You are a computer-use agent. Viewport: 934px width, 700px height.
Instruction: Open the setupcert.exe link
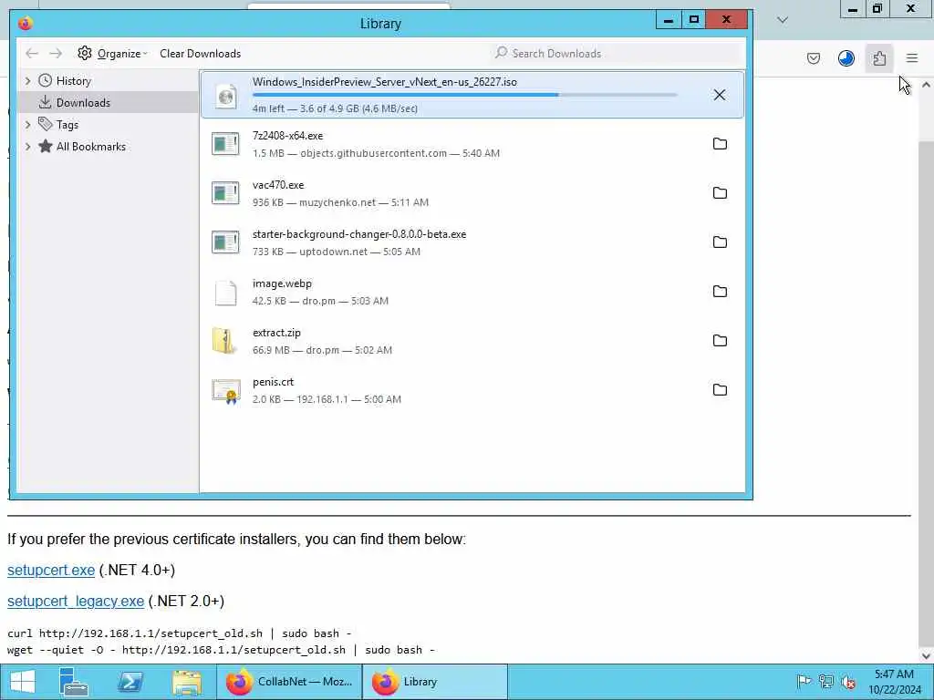click(x=51, y=570)
